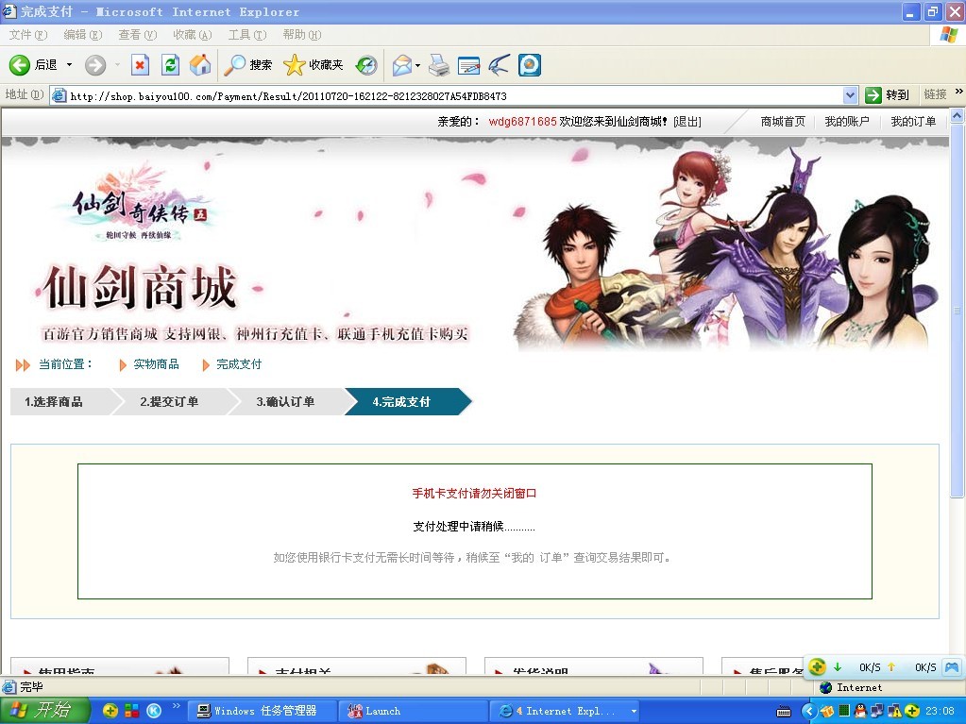Open the Tools (工具) menu
The width and height of the screenshot is (966, 724).
(247, 35)
